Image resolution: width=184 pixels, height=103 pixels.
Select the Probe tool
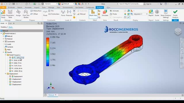coord(113,14)
